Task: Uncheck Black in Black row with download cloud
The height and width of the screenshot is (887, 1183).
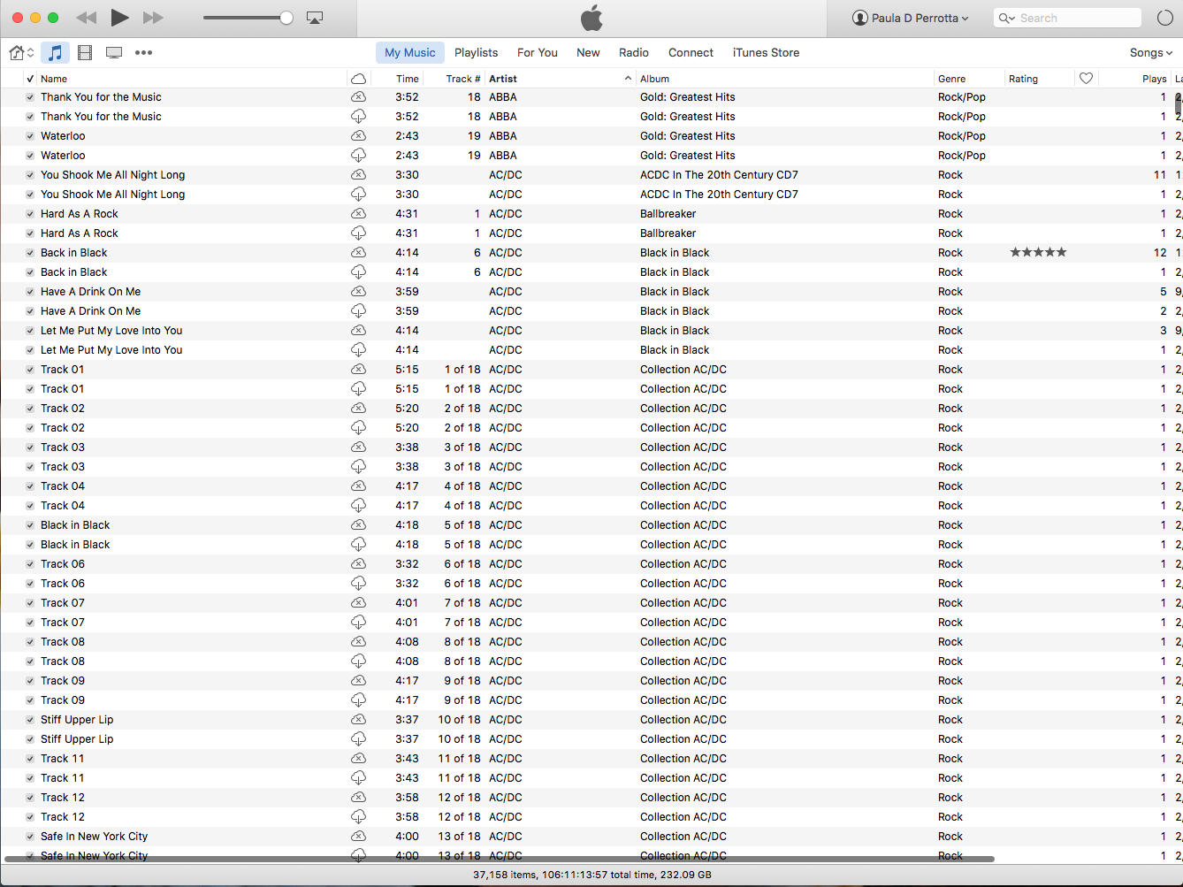Action: click(x=30, y=545)
